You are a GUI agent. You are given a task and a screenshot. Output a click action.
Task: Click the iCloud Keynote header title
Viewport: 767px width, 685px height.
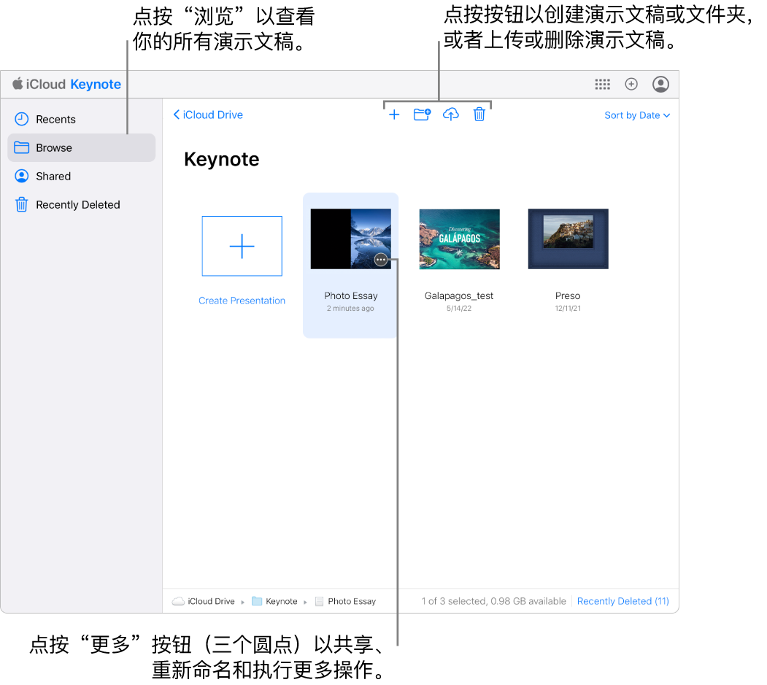coord(66,84)
